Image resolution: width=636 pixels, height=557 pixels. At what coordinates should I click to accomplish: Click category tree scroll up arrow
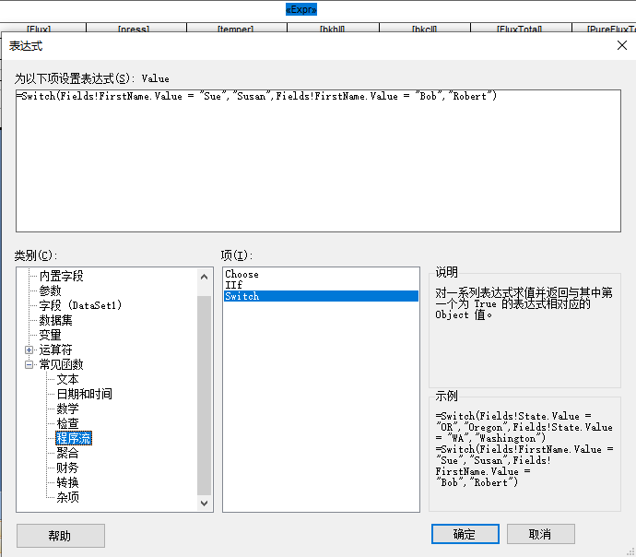coord(204,277)
